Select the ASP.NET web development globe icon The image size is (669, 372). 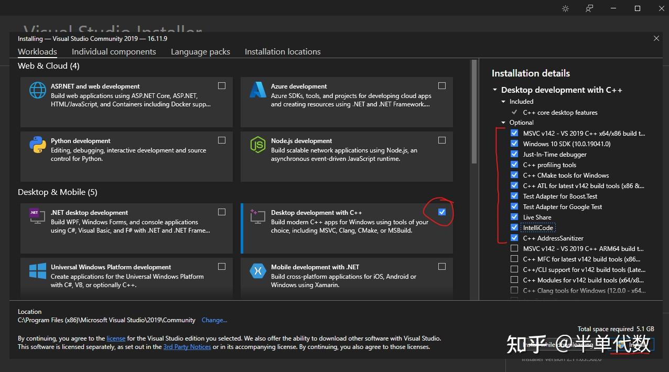point(37,90)
